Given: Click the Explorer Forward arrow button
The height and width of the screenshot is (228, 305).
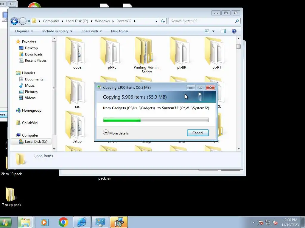Looking at the screenshot, I should (x=23, y=21).
